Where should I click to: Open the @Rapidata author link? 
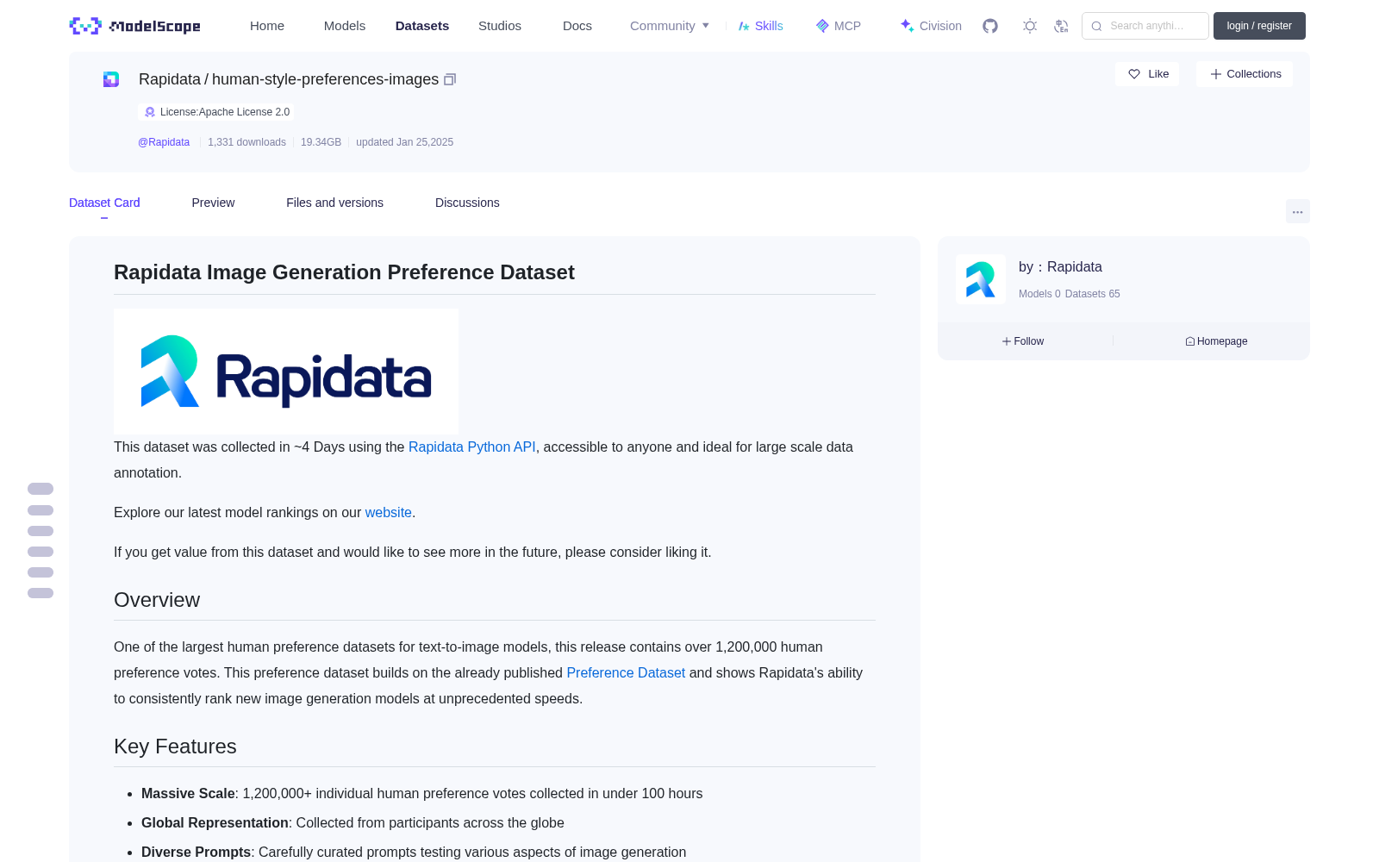[164, 142]
